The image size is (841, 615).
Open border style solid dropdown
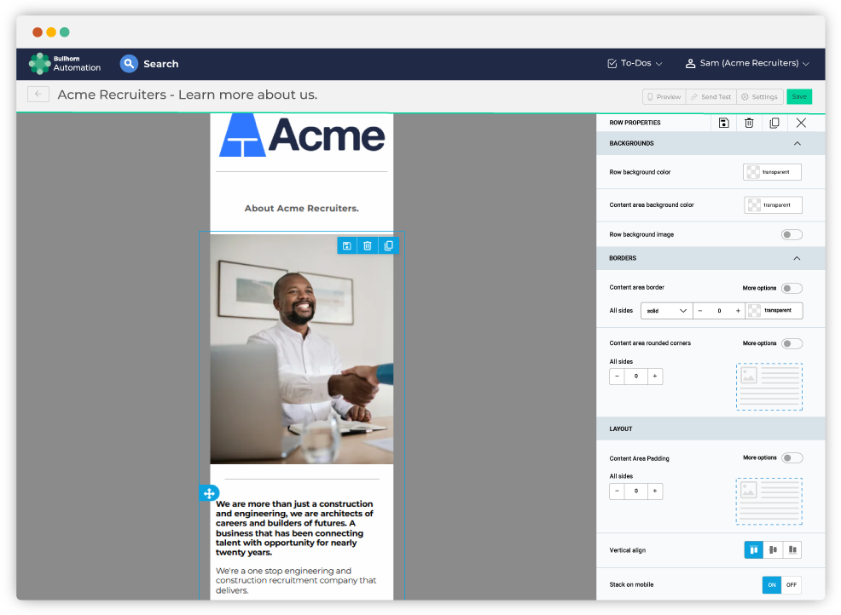666,311
